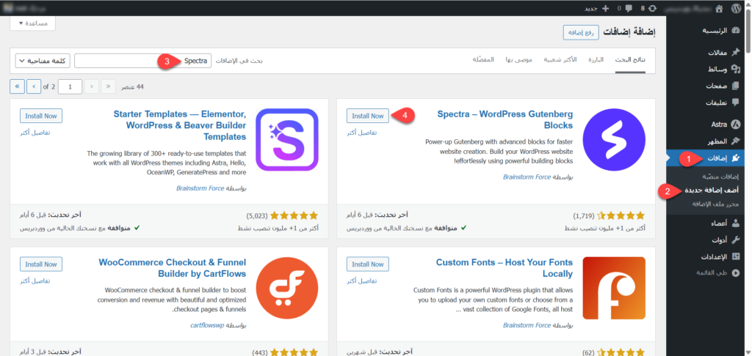Open the comments bubble icon in admin bar
Image resolution: width=752 pixels, height=356 pixels.
[629, 8]
